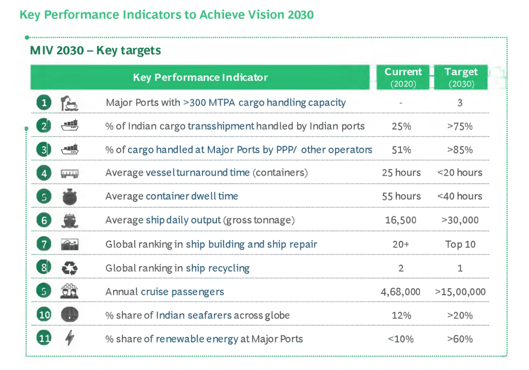Select the ship building and repair icon
The width and height of the screenshot is (529, 370).
click(69, 244)
